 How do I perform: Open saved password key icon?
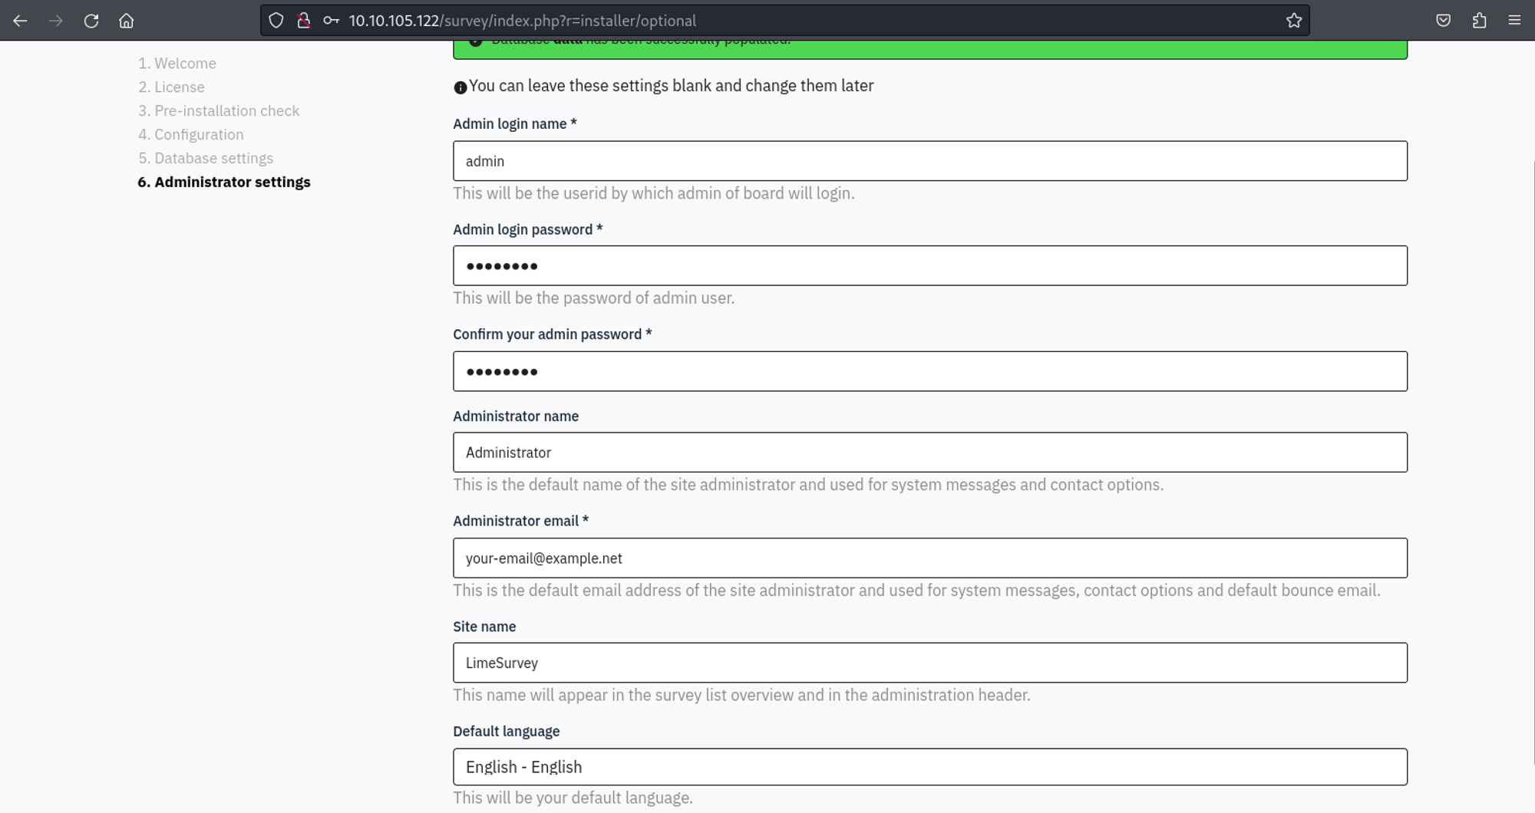[x=331, y=21]
